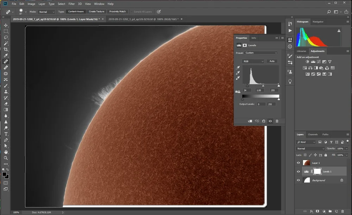Delete the adjustment in Properties panel

pos(277,121)
